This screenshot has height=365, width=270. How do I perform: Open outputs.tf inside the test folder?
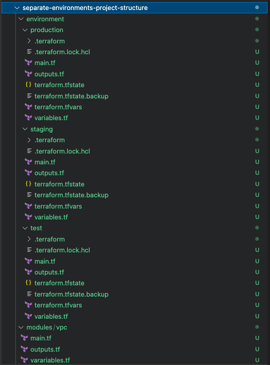click(49, 272)
